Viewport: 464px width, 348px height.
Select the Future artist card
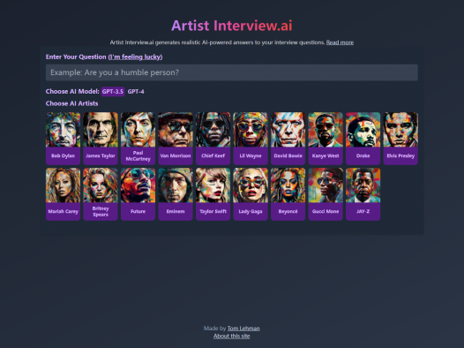(138, 194)
